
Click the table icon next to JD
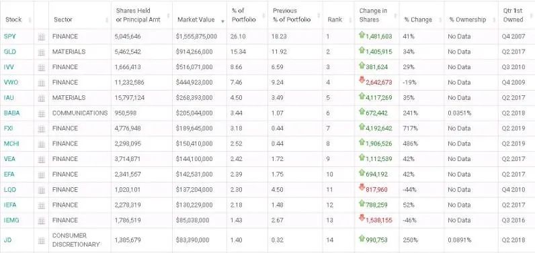pos(41,240)
